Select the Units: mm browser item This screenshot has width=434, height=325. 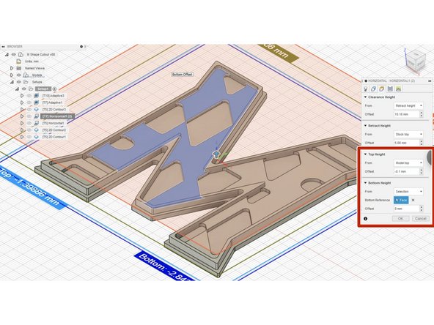32,61
